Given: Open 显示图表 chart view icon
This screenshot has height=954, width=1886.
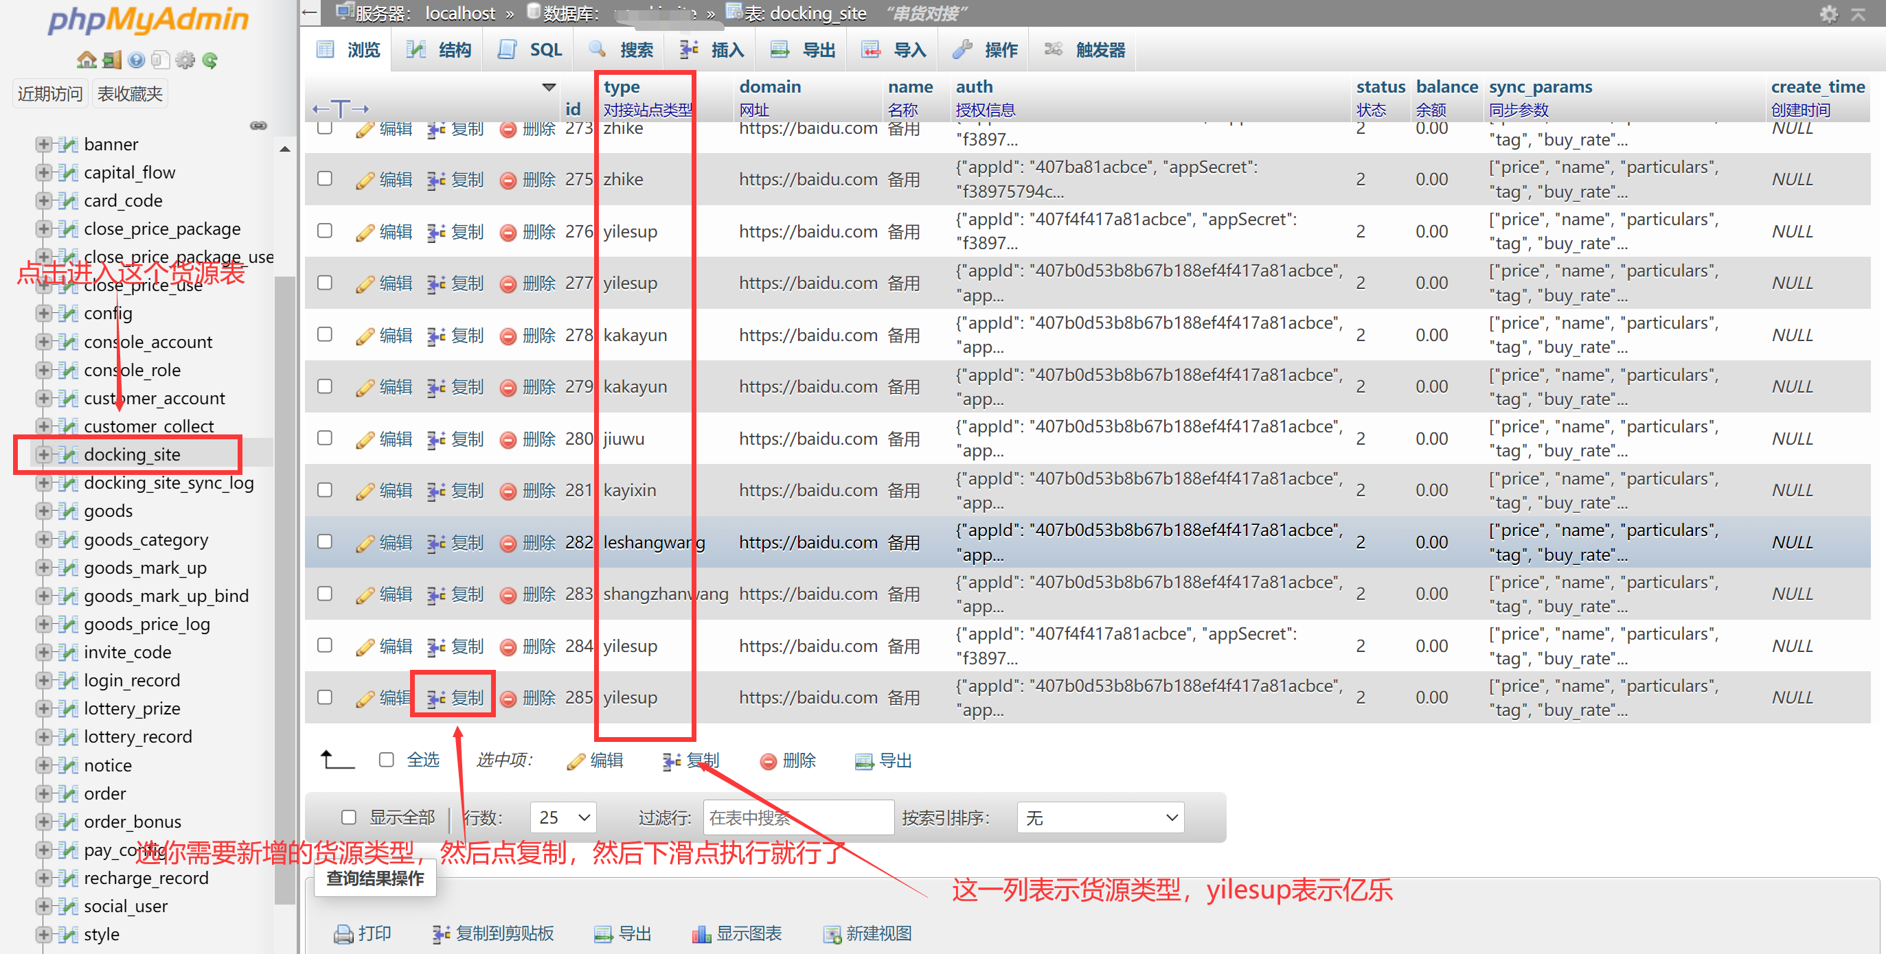Looking at the screenshot, I should click(x=701, y=933).
